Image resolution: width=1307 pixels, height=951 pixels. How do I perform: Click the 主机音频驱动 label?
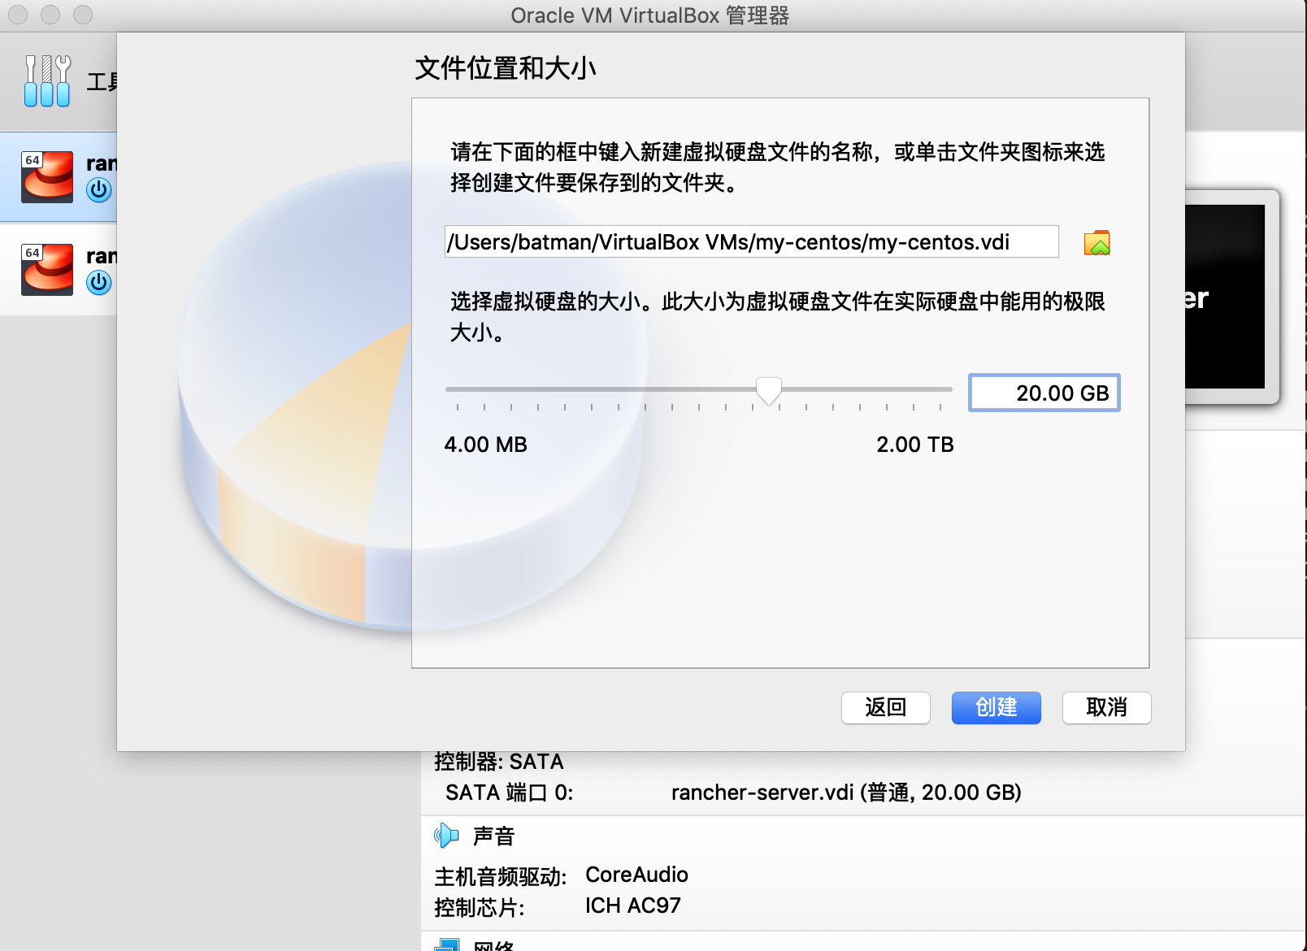[500, 876]
